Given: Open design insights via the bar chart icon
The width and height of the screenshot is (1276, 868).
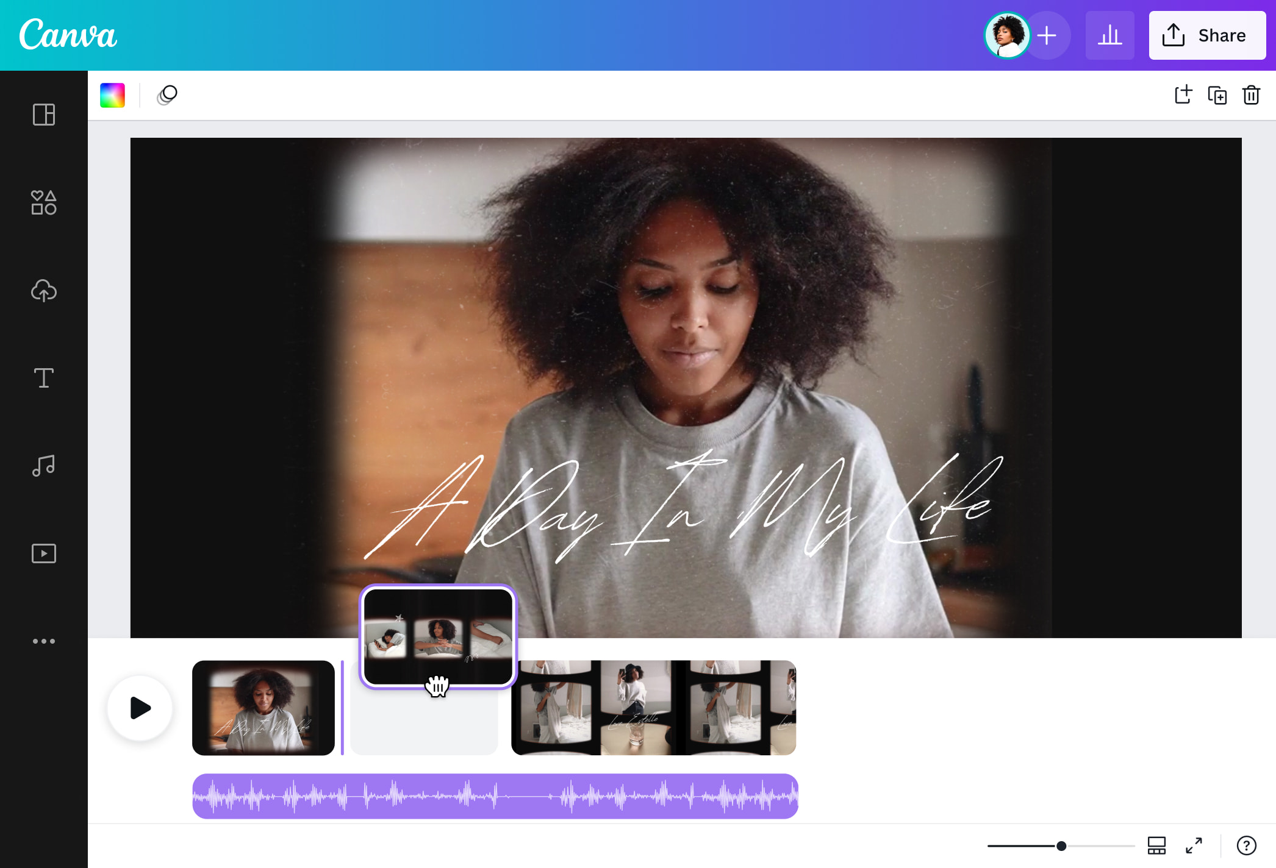Looking at the screenshot, I should coord(1109,35).
